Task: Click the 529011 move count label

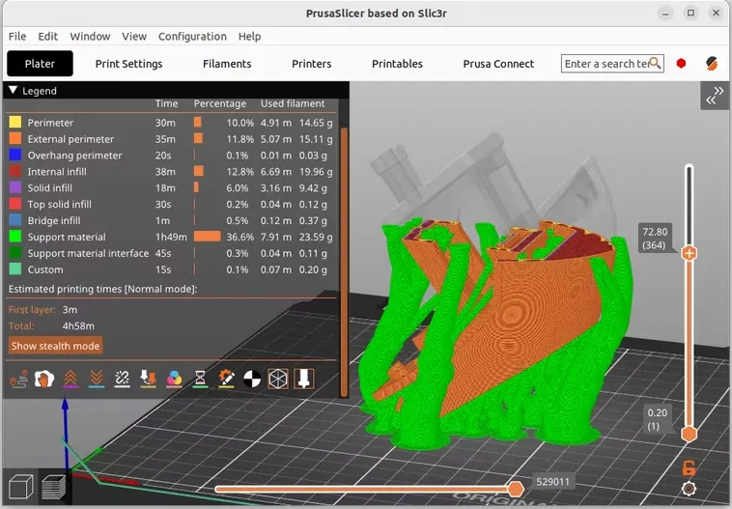Action: (x=552, y=482)
